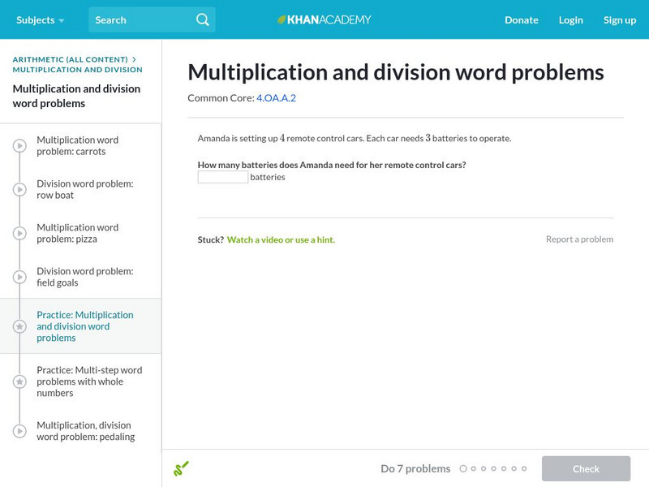Click the Check button

click(586, 468)
